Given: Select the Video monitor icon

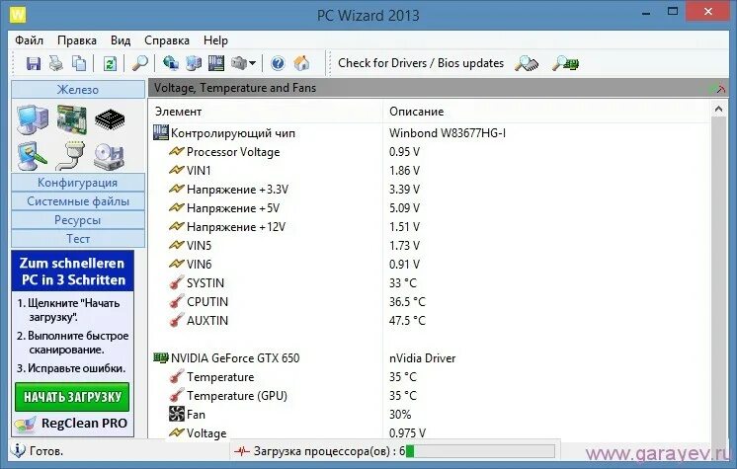Looking at the screenshot, I should pos(33,156).
